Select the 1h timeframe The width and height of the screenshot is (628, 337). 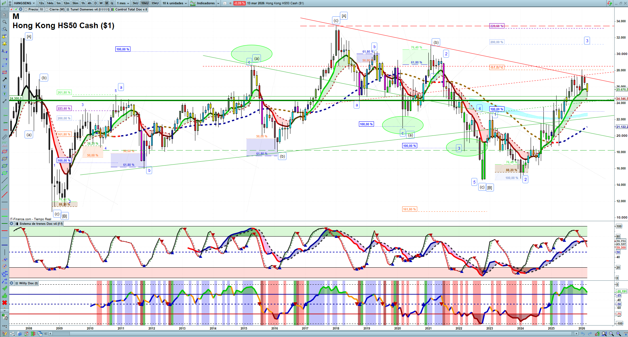coord(83,3)
